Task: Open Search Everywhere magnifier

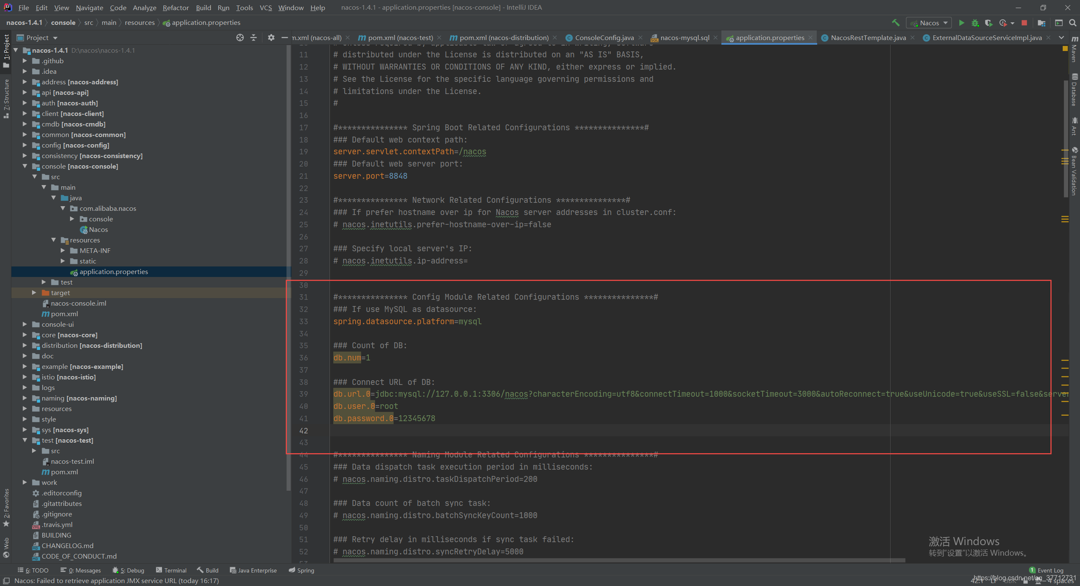Action: 1072,23
